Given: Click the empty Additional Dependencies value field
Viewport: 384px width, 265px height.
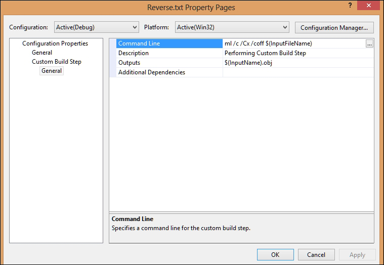Looking at the screenshot, I should tap(298, 72).
